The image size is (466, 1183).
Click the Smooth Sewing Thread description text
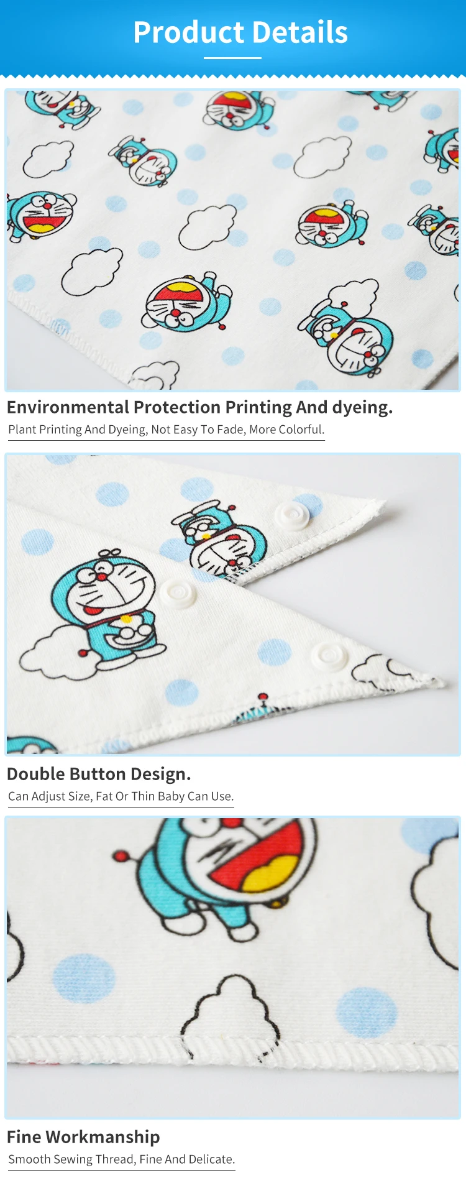121,1159
